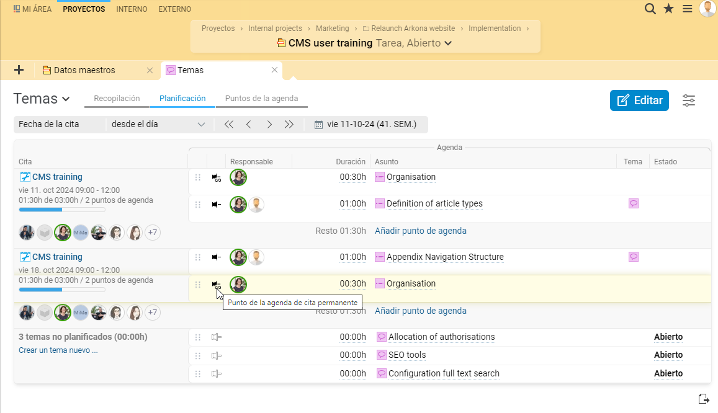Image resolution: width=718 pixels, height=413 pixels.
Task: Click the export icon at bottom right
Action: pyautogui.click(x=703, y=398)
